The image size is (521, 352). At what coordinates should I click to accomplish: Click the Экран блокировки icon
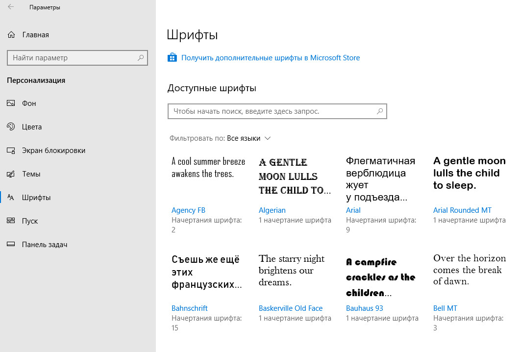pos(11,151)
